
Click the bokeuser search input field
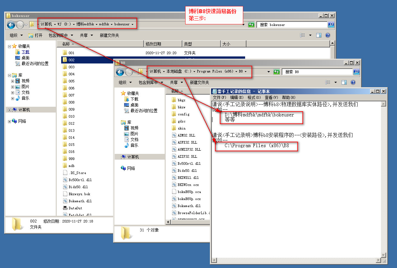pyautogui.click(x=292, y=25)
